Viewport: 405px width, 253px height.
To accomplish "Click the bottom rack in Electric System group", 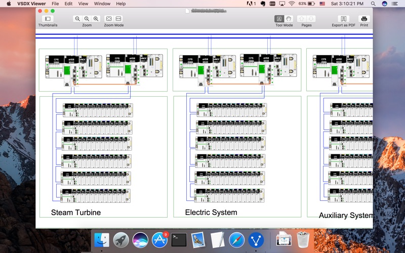I will (x=229, y=195).
